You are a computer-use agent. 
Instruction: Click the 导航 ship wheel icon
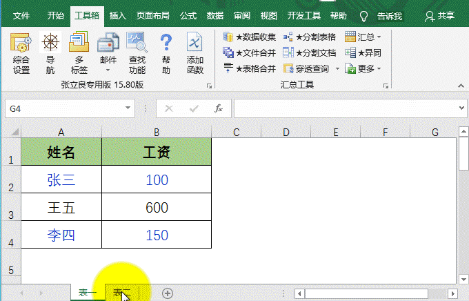point(50,54)
